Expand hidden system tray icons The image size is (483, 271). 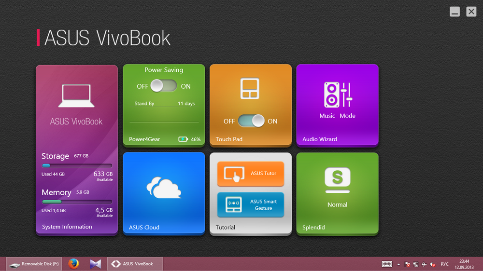(398, 264)
